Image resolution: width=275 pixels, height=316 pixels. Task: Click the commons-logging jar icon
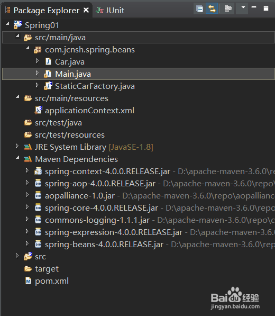[38, 220]
